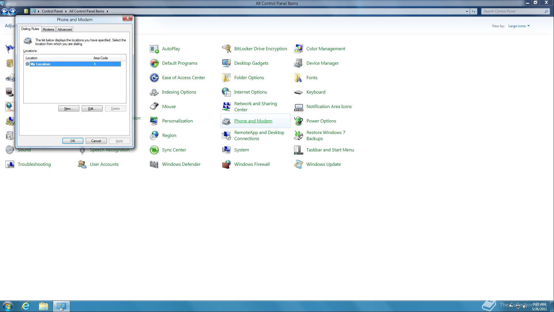Launch Device Manager icon

pyautogui.click(x=298, y=63)
